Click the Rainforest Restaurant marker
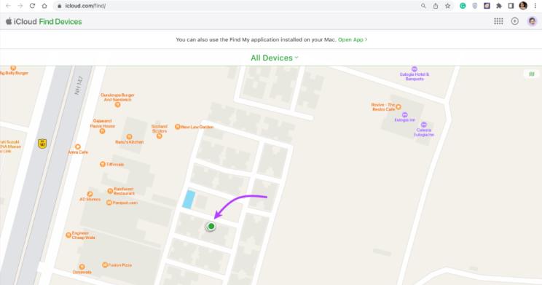 (x=110, y=191)
